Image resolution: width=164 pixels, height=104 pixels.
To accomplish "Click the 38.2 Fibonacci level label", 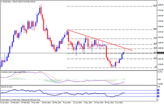I will tap(155, 52).
